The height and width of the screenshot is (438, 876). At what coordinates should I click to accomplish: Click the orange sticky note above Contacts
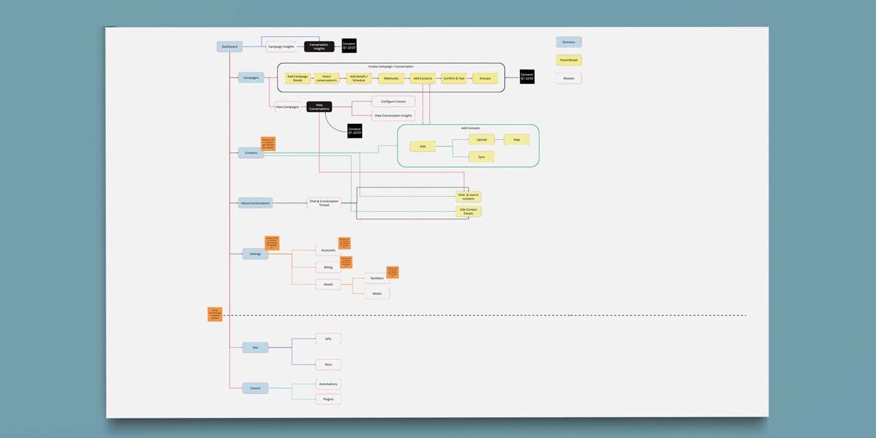pos(268,144)
